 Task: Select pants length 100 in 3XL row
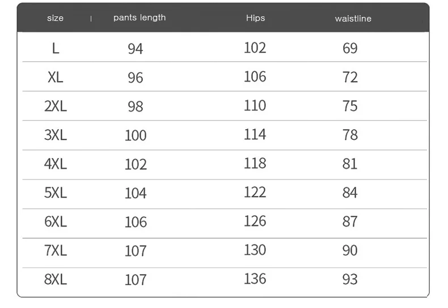click(136, 135)
